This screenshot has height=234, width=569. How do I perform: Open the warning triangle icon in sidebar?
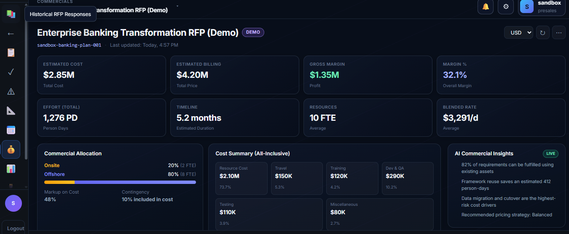tap(11, 91)
